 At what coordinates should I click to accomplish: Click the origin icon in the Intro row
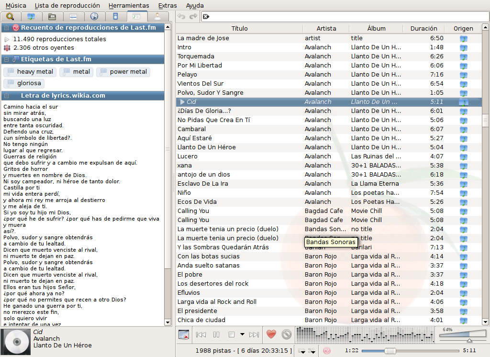point(463,47)
